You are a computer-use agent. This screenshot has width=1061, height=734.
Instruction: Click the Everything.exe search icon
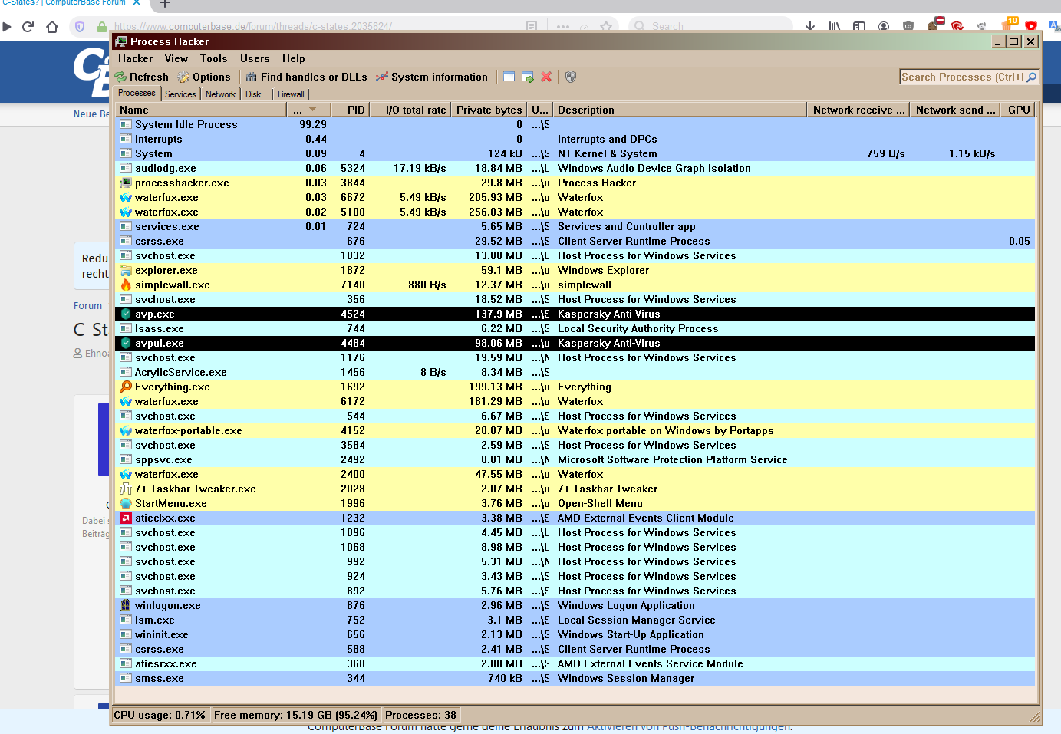(x=126, y=387)
